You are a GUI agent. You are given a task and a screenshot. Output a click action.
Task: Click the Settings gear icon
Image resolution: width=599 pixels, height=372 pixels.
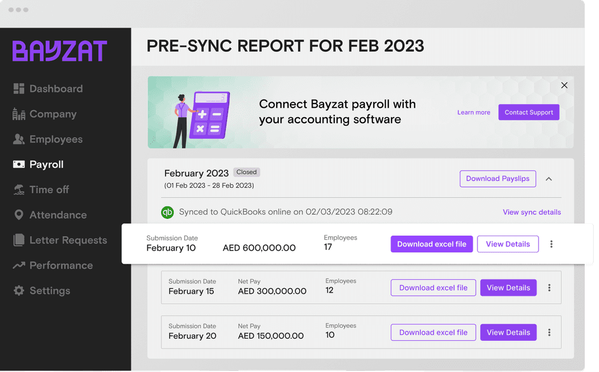coord(19,290)
